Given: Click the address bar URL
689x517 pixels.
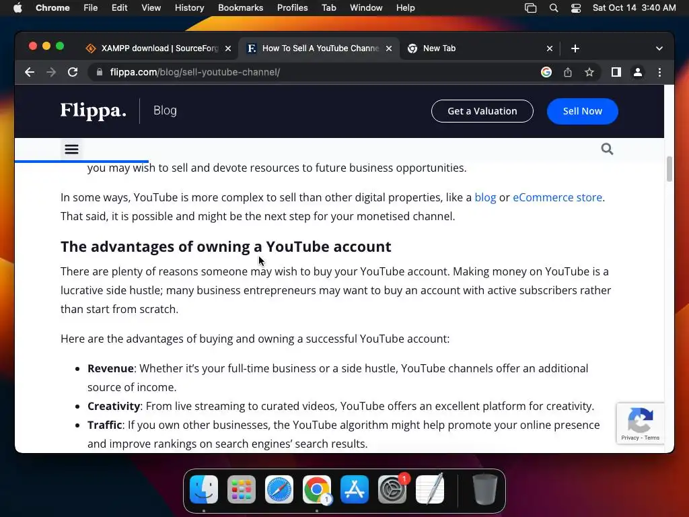Looking at the screenshot, I should tap(194, 72).
